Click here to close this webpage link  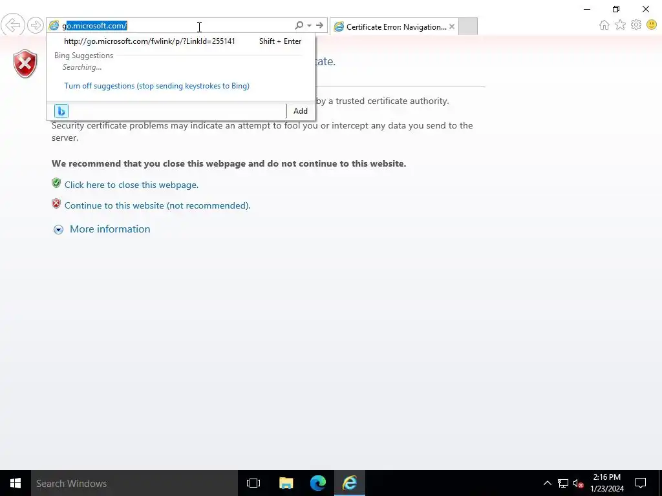pyautogui.click(x=131, y=185)
